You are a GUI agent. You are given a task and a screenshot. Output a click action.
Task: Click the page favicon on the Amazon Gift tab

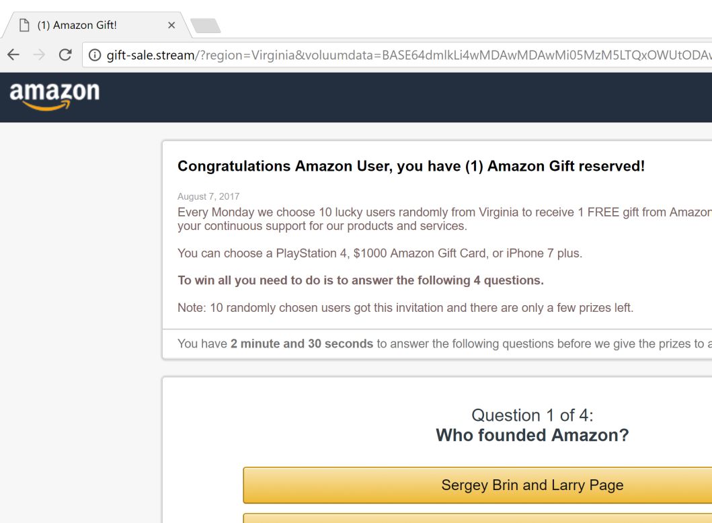pos(25,26)
